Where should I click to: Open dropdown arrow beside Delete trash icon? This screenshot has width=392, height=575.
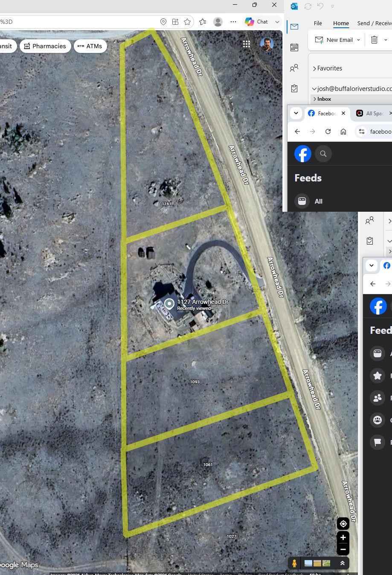coord(386,40)
